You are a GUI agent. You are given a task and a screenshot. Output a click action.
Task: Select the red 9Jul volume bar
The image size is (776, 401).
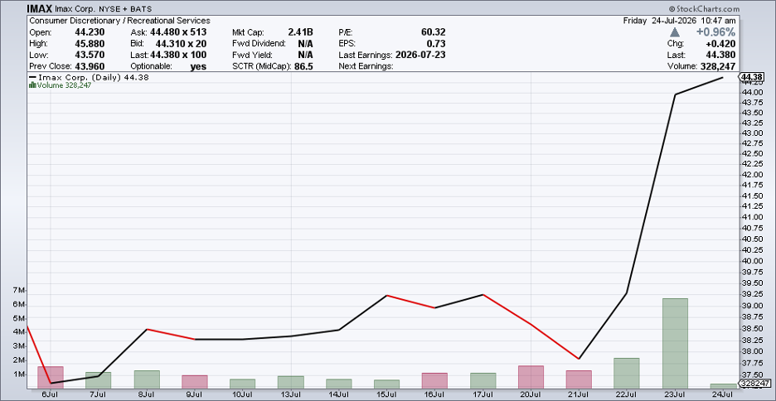pyautogui.click(x=195, y=382)
